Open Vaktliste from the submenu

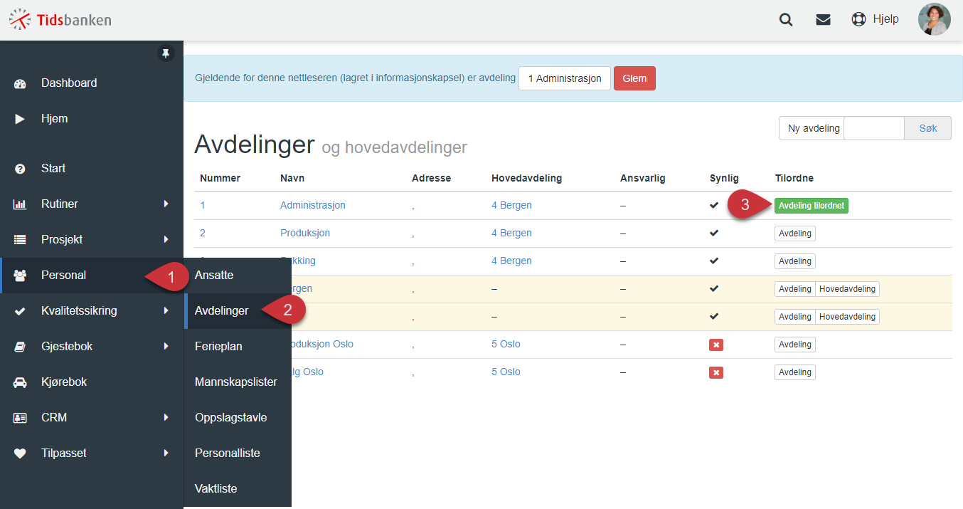[x=238, y=489]
